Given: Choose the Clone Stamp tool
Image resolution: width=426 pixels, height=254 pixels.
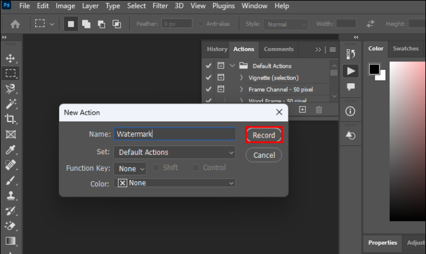Looking at the screenshot, I should (10, 195).
